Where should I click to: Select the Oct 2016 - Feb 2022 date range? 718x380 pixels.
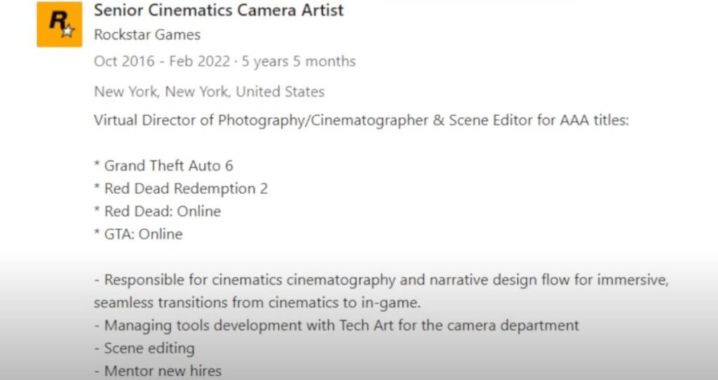(x=162, y=62)
